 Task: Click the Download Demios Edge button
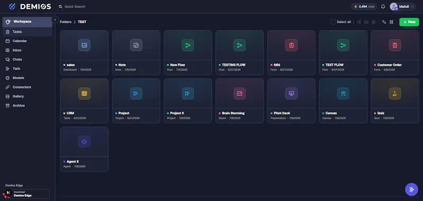click(x=26, y=194)
